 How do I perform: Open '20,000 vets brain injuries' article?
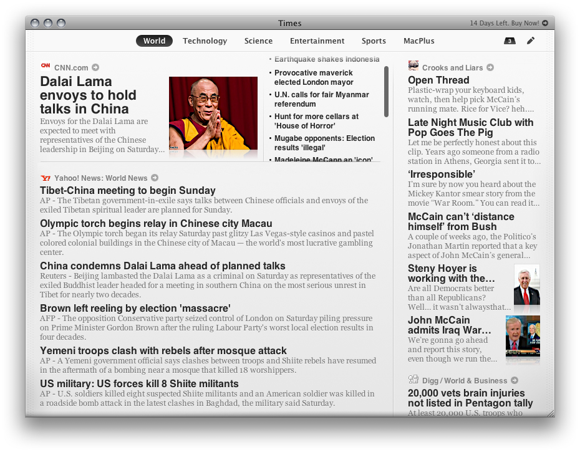pos(470,398)
